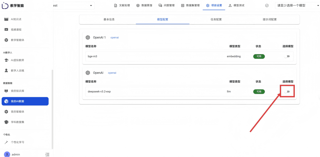This screenshot has height=157, width=320.
Task: Open the 请至少选择一个模型 dropdown
Action: 298,5
